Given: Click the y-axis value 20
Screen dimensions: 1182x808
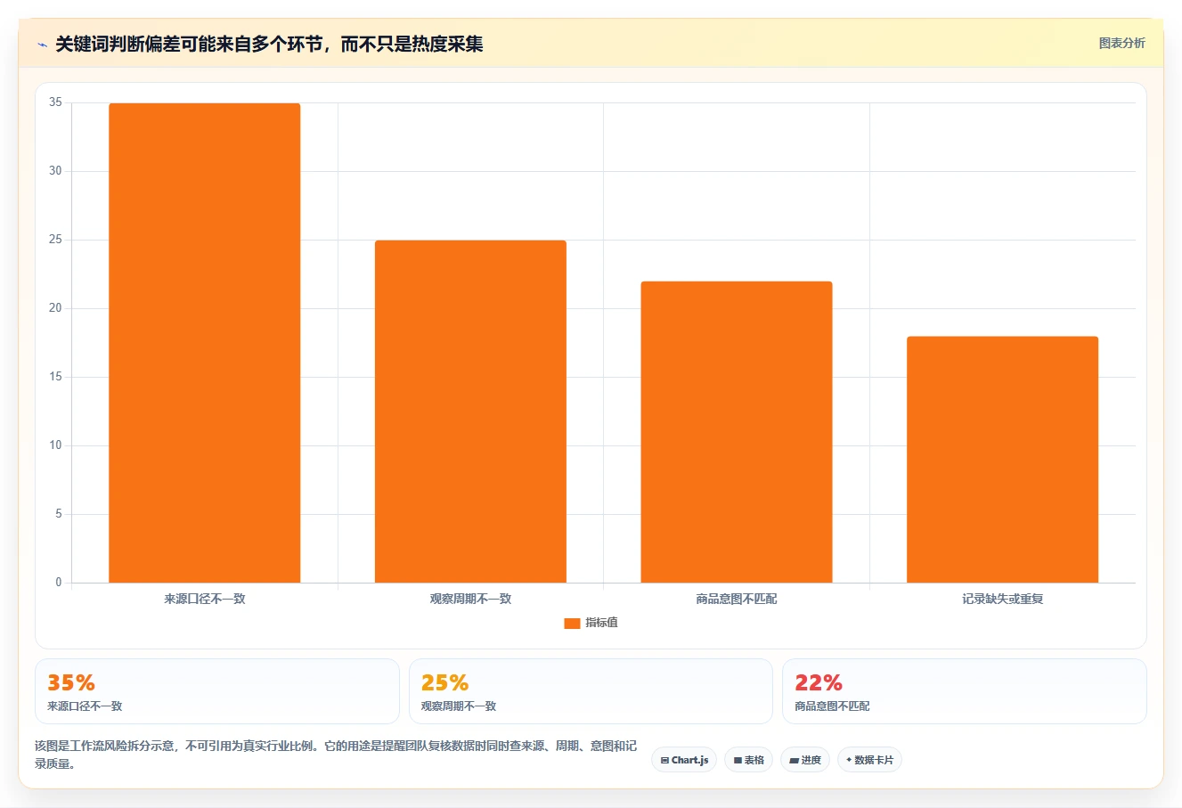Looking at the screenshot, I should [x=56, y=308].
